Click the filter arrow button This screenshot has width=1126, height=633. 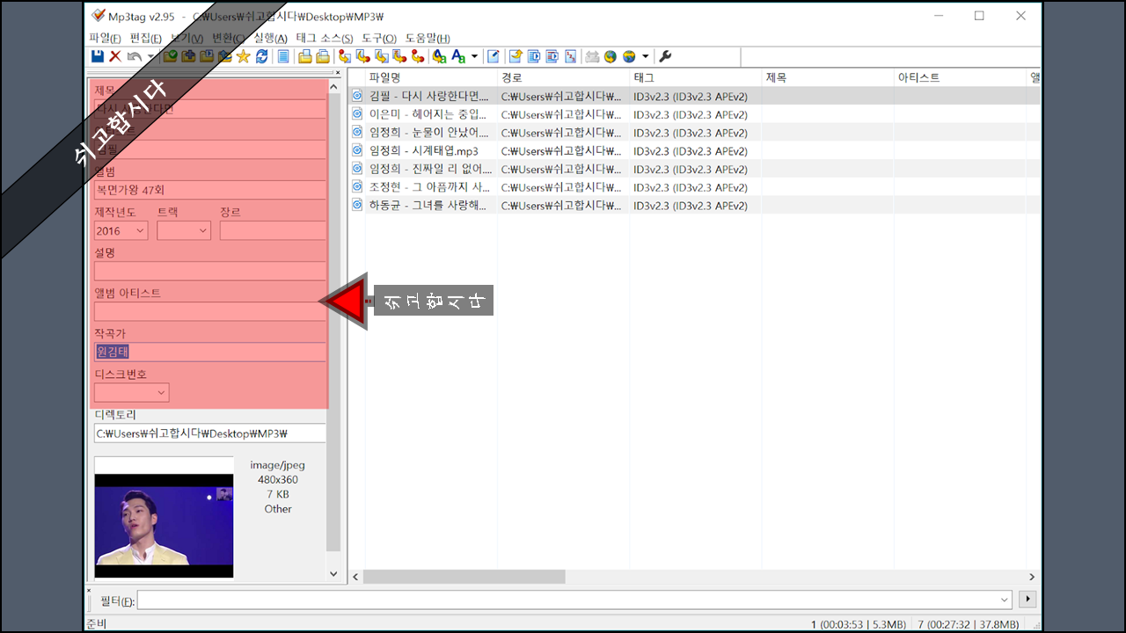[x=1027, y=600]
